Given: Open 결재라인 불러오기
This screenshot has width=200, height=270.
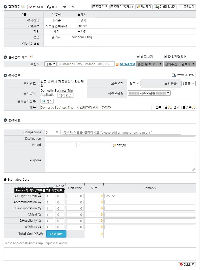Looking at the screenshot, I should [61, 7].
